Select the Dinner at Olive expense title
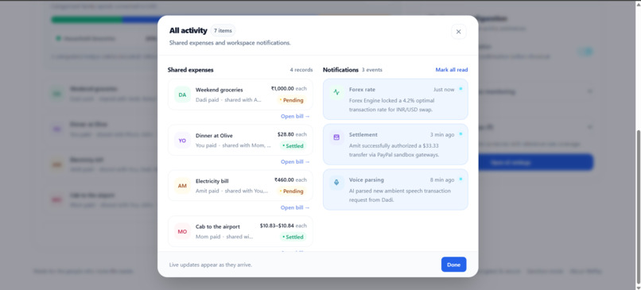The image size is (641, 290). click(214, 136)
